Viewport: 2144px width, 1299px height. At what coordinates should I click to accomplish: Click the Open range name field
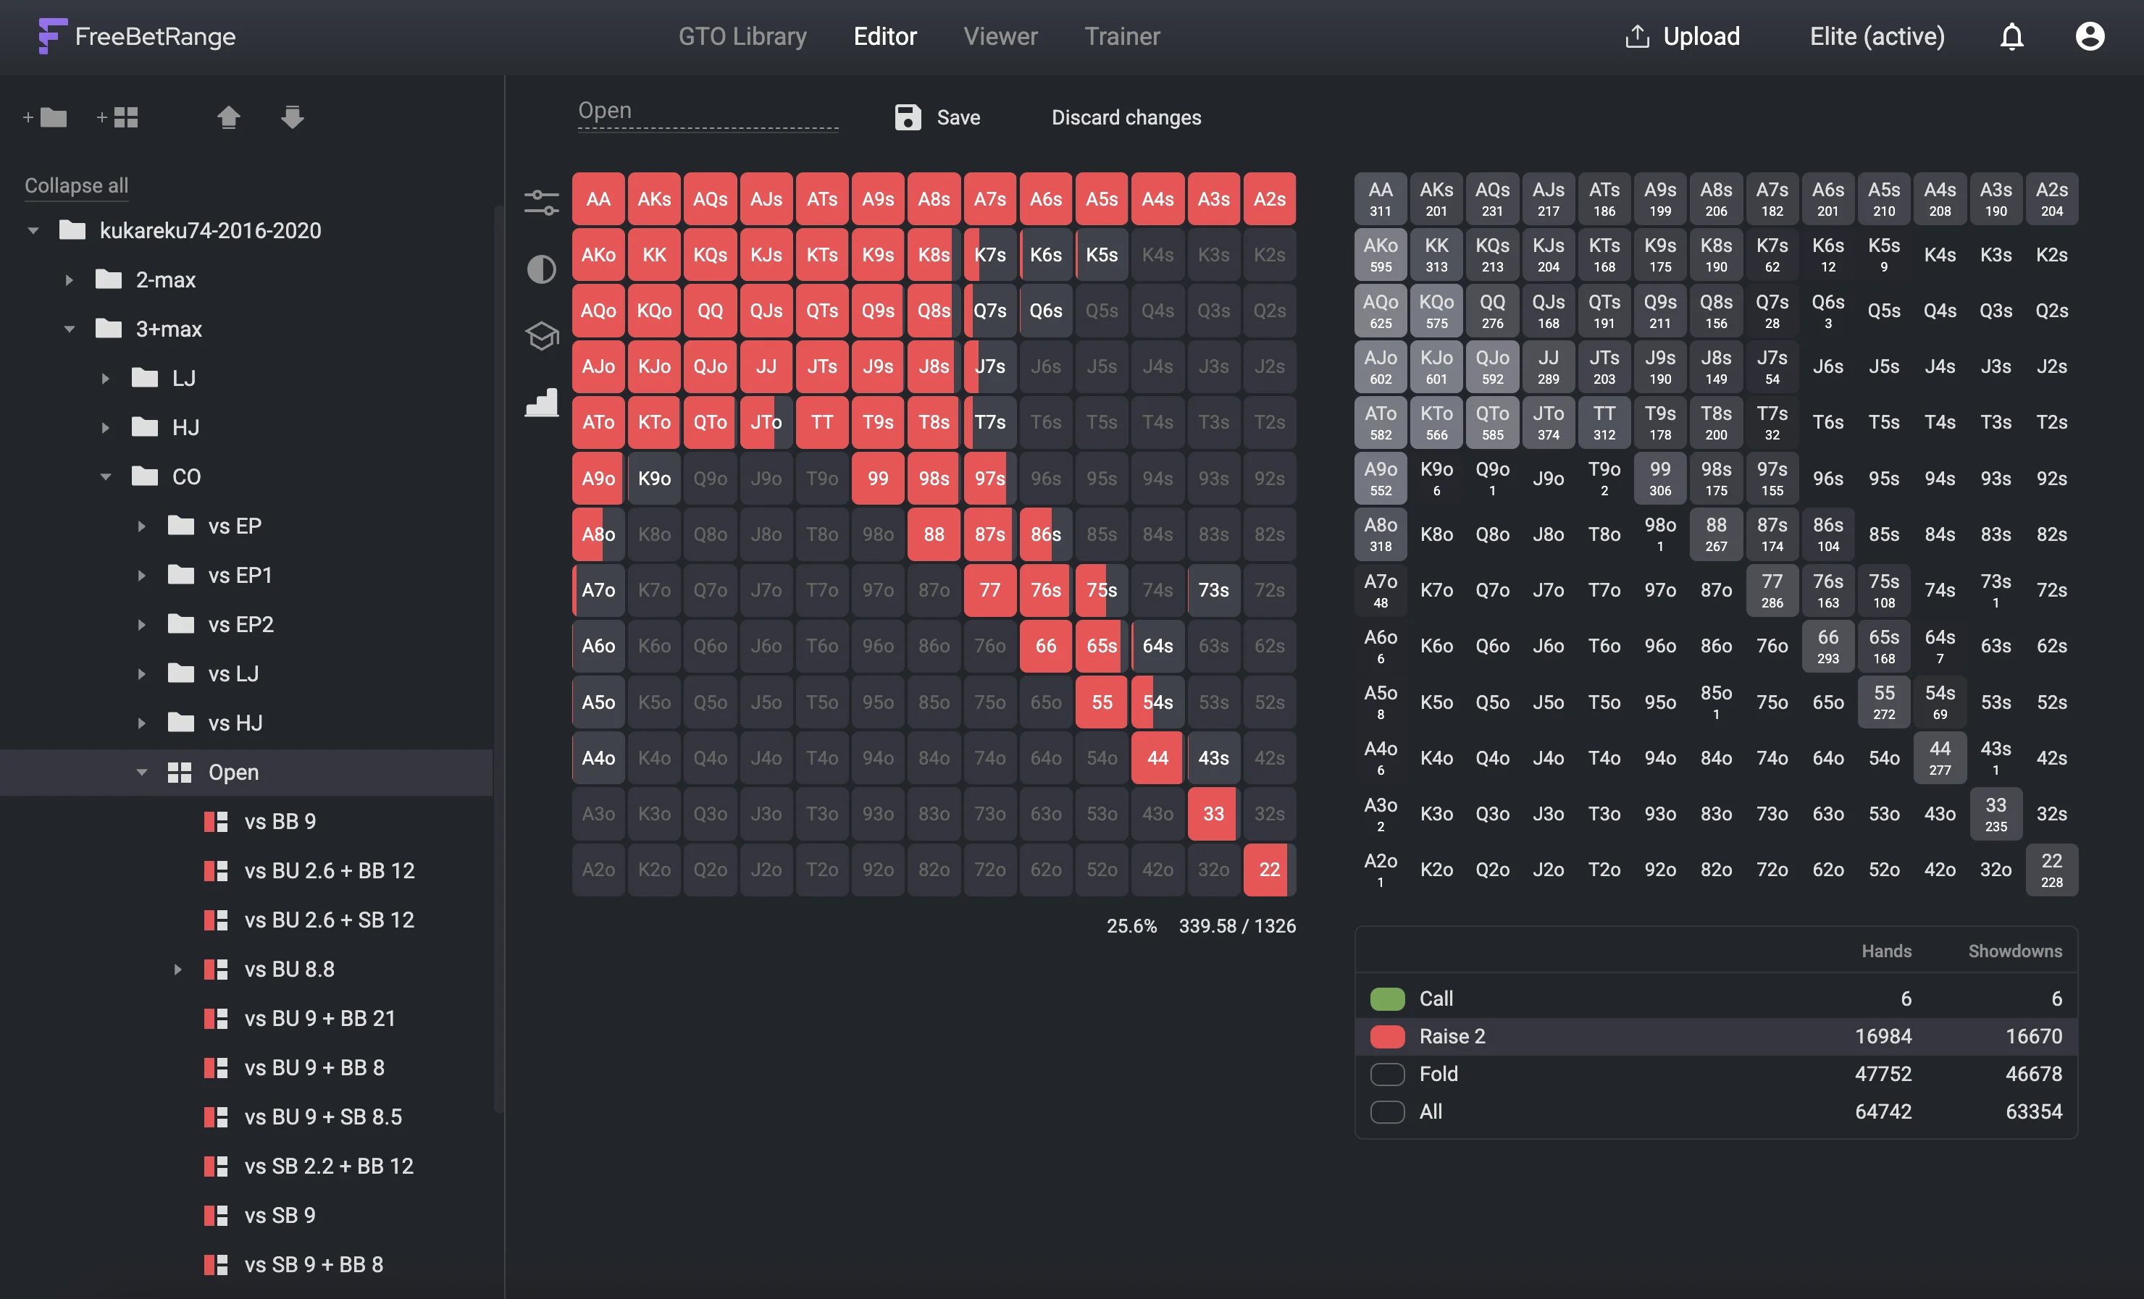point(706,112)
